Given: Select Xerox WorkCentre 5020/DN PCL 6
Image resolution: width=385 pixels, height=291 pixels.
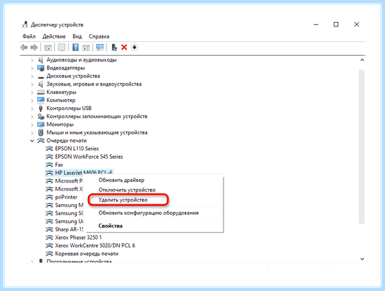Looking at the screenshot, I should click(x=95, y=245).
